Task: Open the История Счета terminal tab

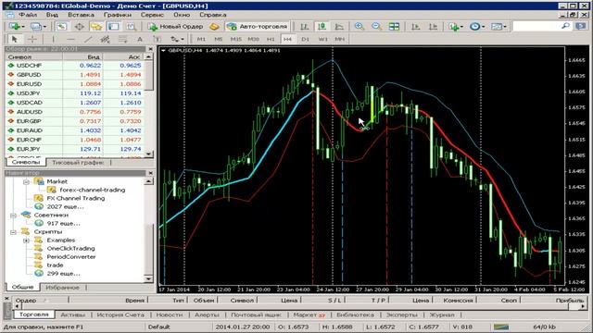Action: pyautogui.click(x=120, y=314)
